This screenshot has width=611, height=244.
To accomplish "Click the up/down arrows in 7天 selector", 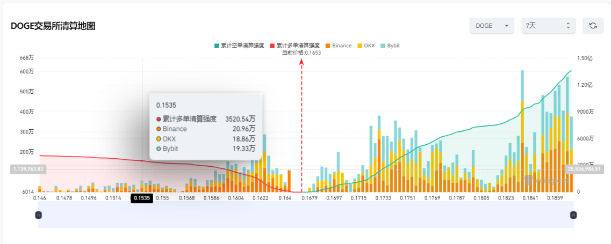I will pos(568,26).
